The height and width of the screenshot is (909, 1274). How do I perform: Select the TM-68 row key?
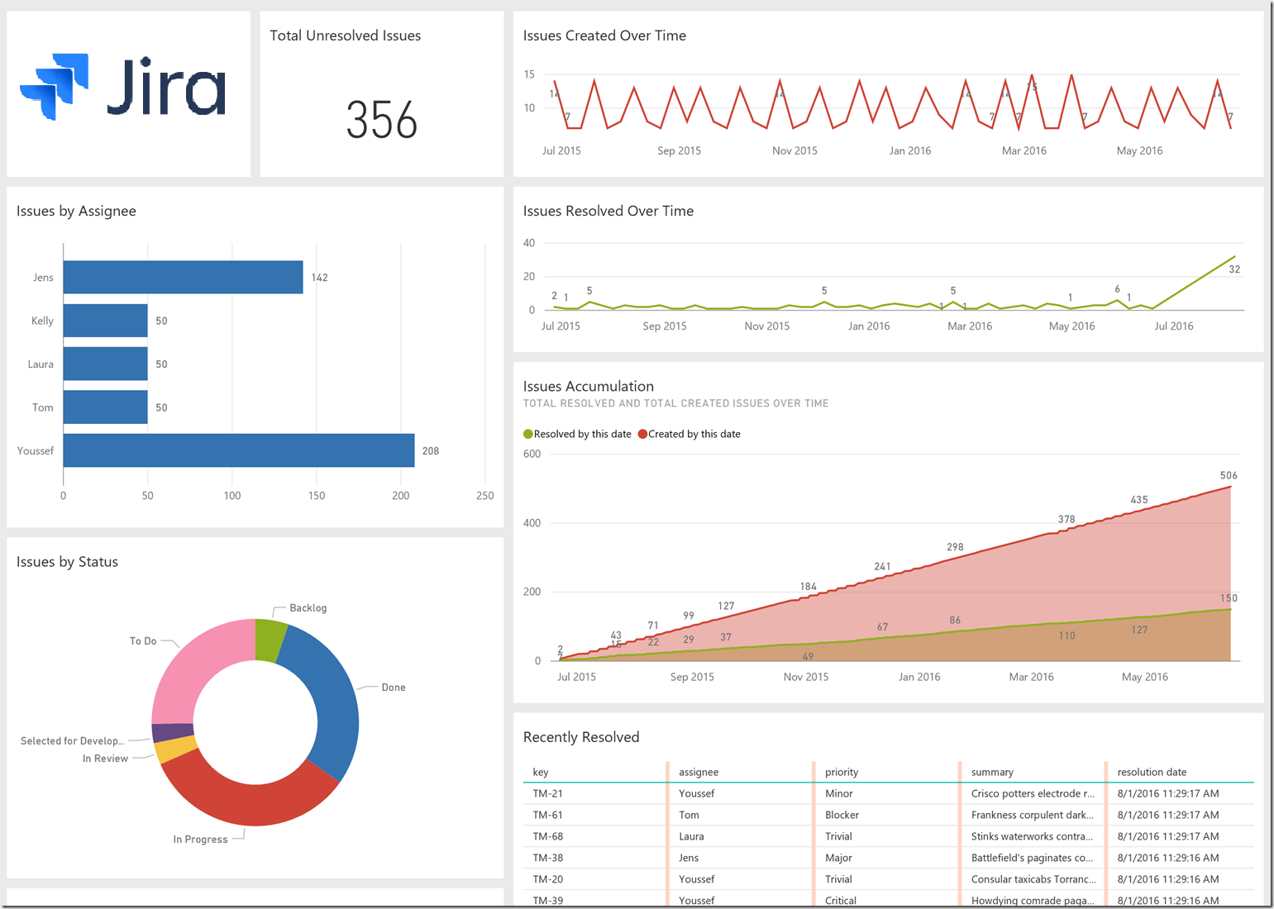[x=548, y=836]
